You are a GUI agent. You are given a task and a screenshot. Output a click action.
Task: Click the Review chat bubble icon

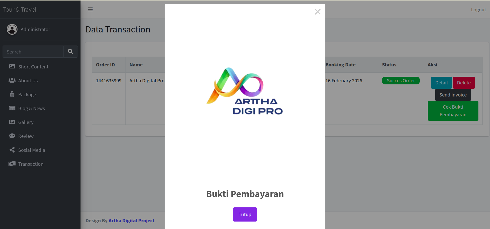12,136
